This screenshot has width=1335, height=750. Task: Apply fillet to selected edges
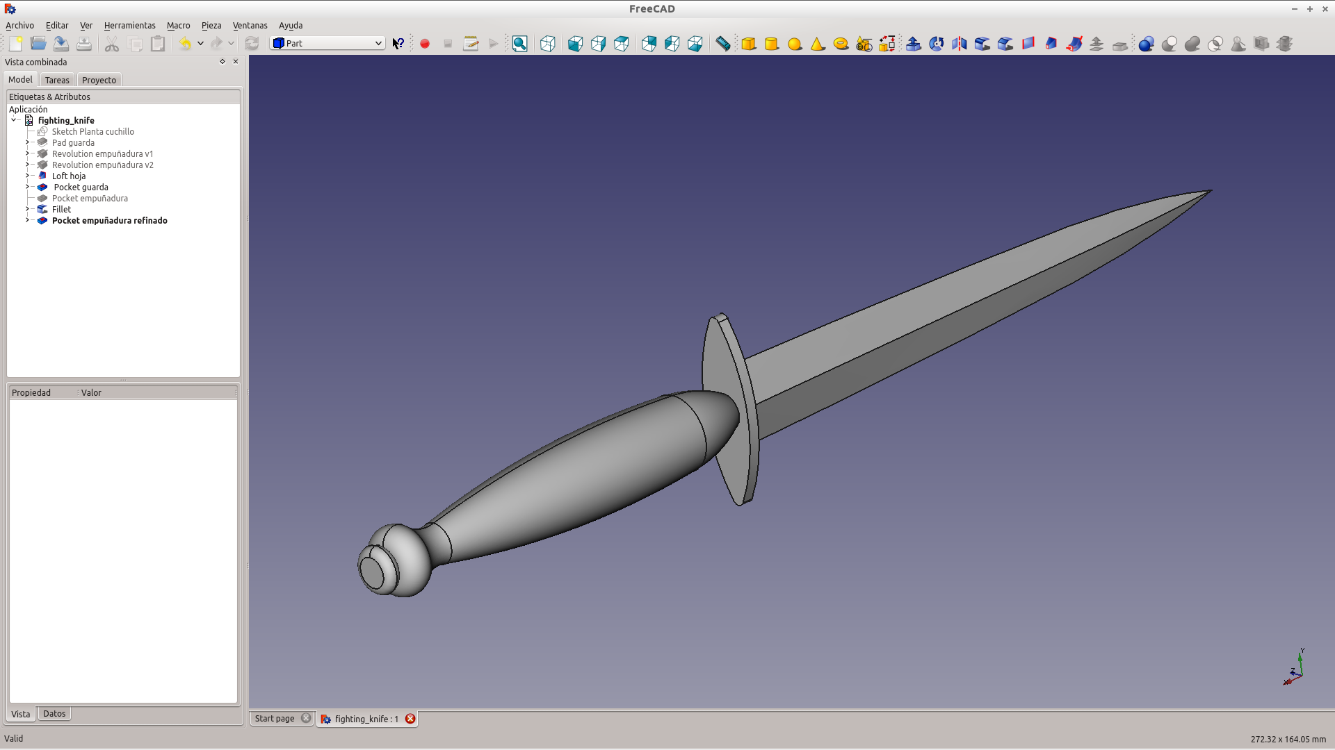click(x=982, y=44)
